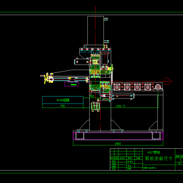The height and width of the screenshot is (183, 183).
Task: Select the material note in title block
Action: pos(150,168)
